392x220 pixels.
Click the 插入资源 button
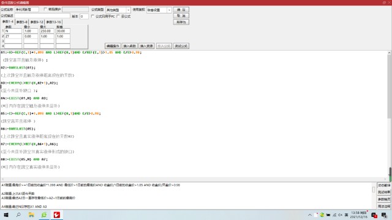click(146, 46)
